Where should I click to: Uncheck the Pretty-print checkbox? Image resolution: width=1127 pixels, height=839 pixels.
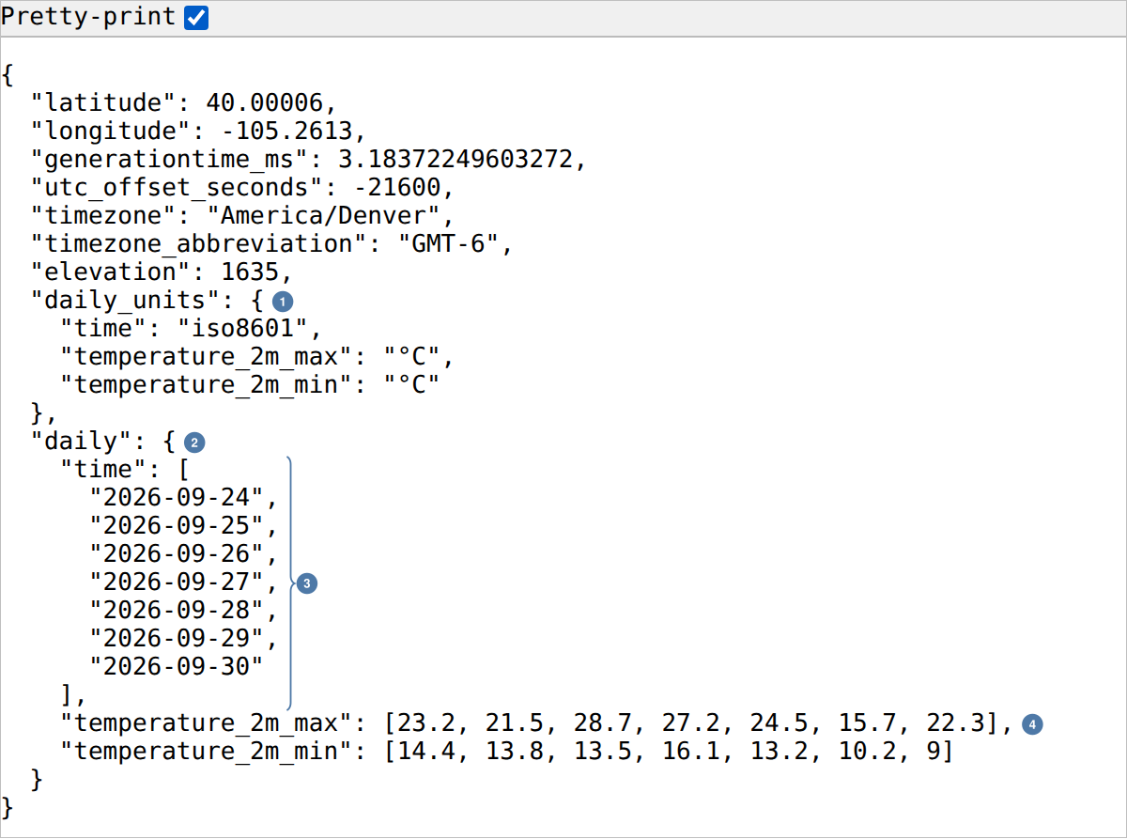click(196, 17)
